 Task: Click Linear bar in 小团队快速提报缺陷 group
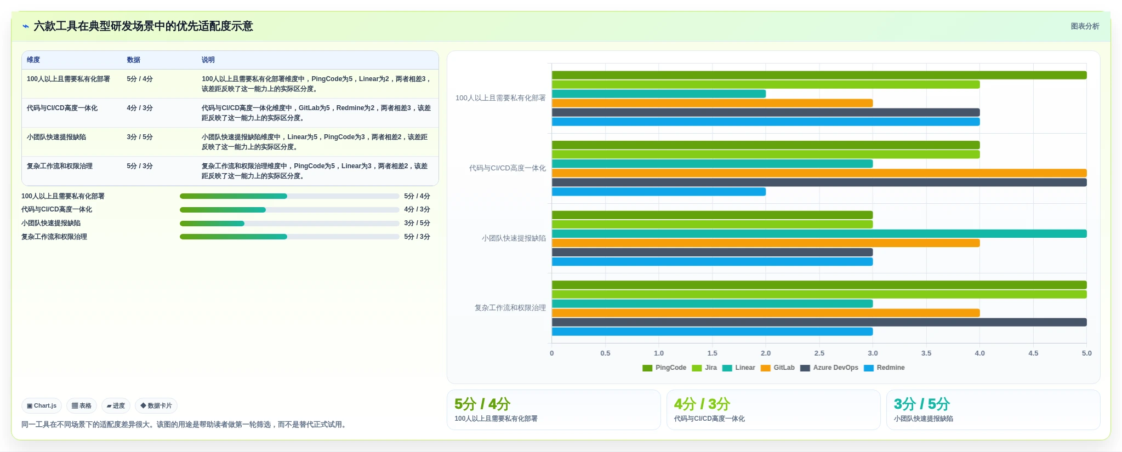click(x=819, y=234)
